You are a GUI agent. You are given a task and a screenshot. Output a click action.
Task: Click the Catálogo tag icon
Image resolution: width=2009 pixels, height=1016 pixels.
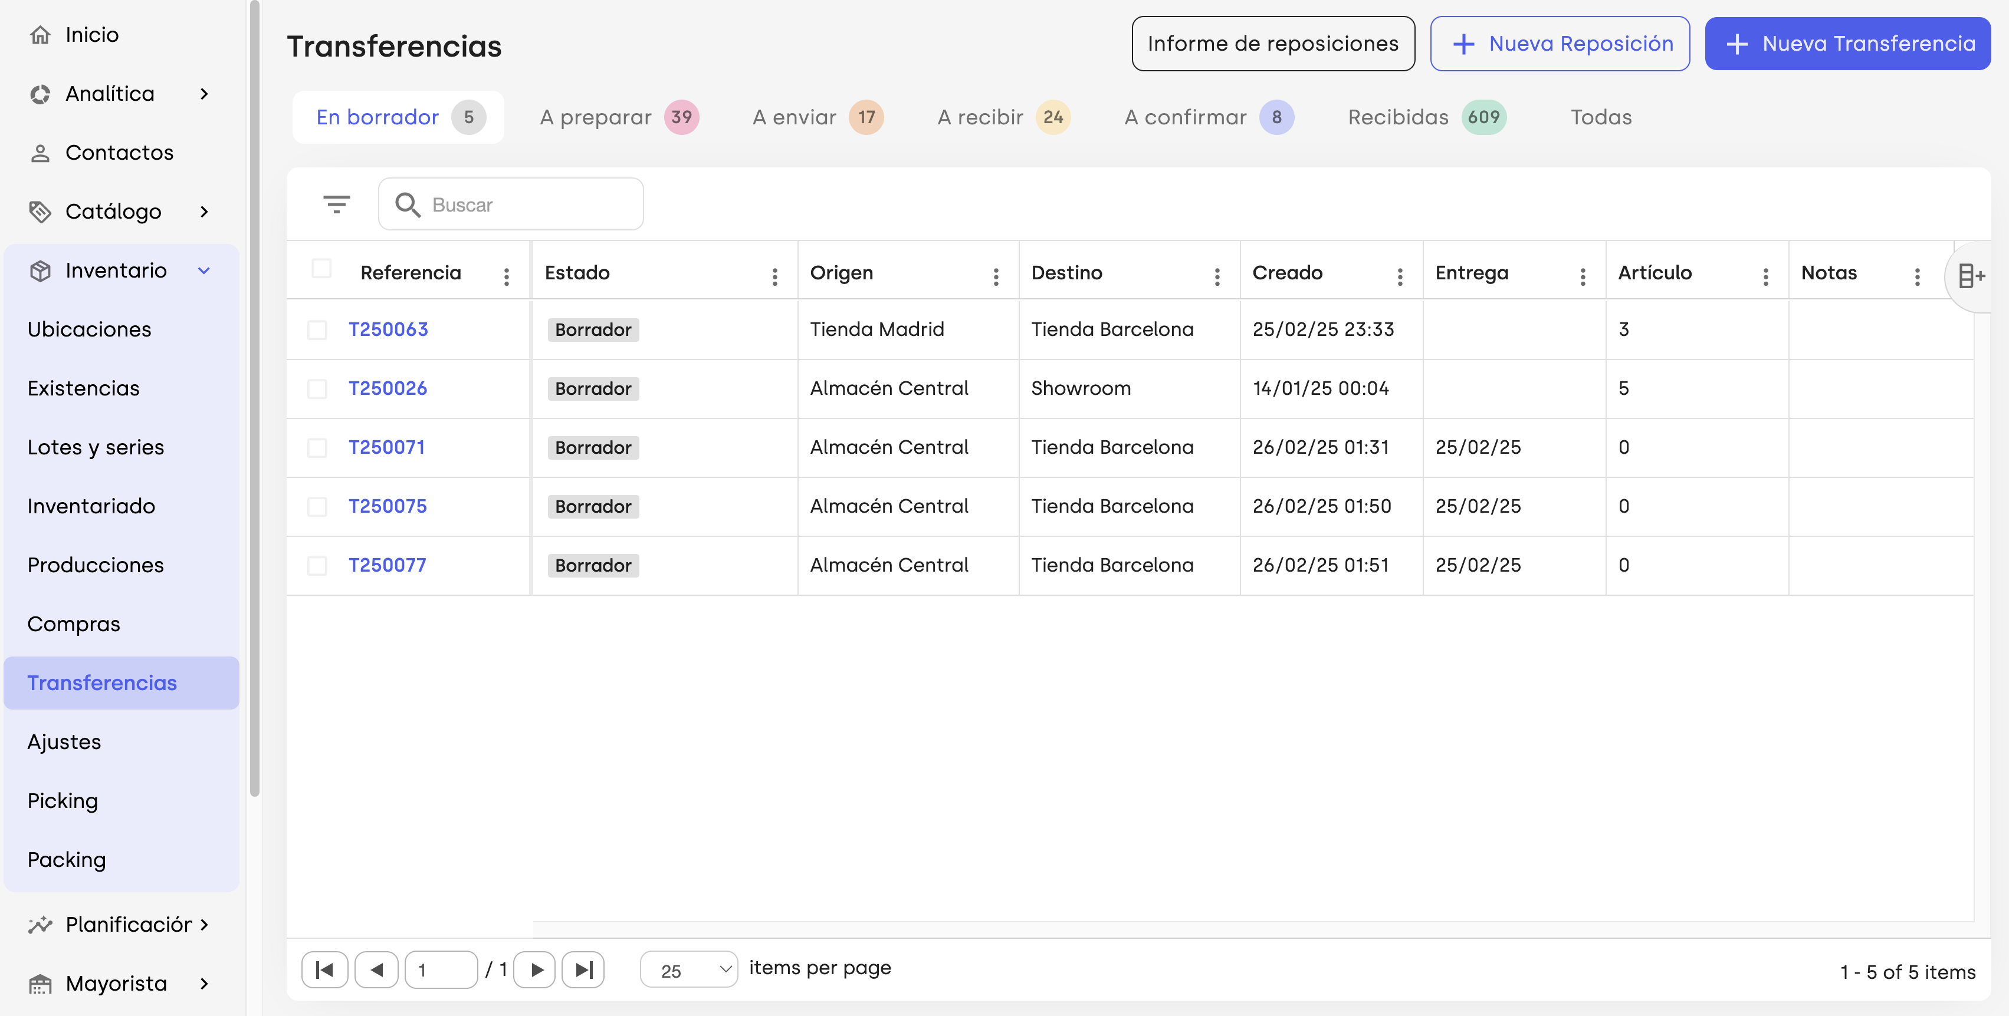pos(40,212)
